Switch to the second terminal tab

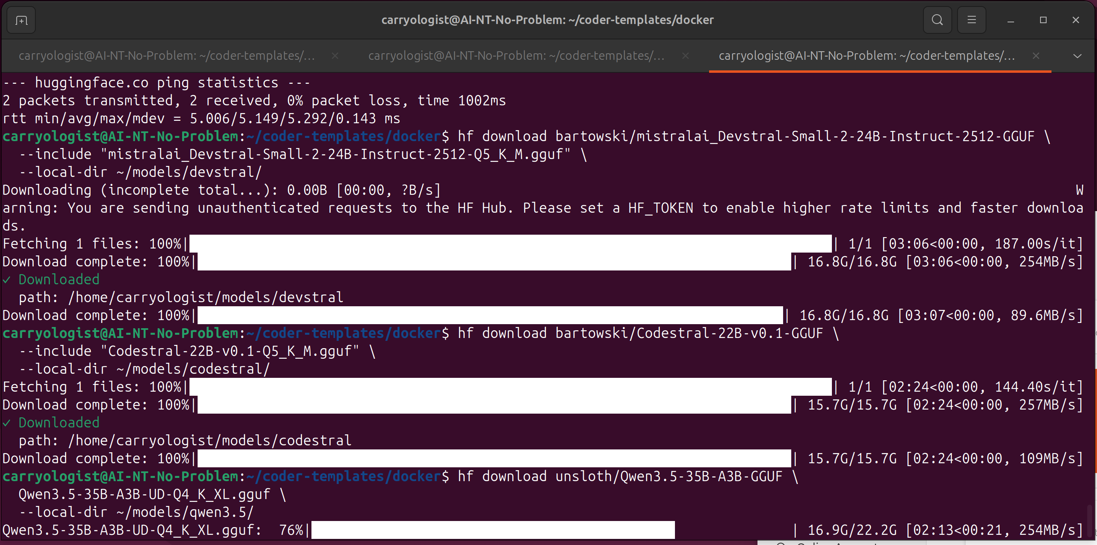[516, 56]
